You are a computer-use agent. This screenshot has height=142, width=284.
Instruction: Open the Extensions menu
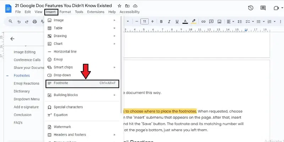tap(95, 12)
